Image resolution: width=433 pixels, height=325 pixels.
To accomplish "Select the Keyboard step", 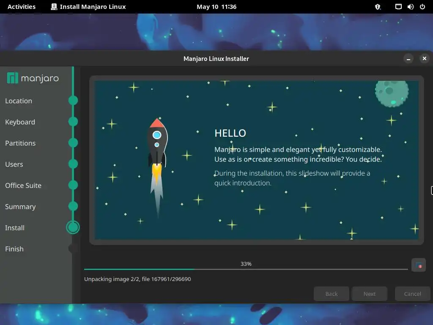I will coord(20,122).
